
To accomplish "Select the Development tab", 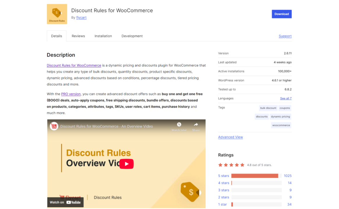I will 132,36.
